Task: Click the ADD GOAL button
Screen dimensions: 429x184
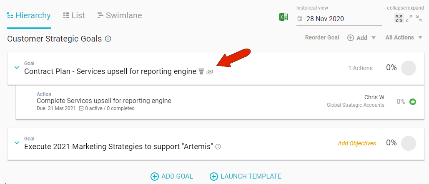Action: (x=172, y=176)
